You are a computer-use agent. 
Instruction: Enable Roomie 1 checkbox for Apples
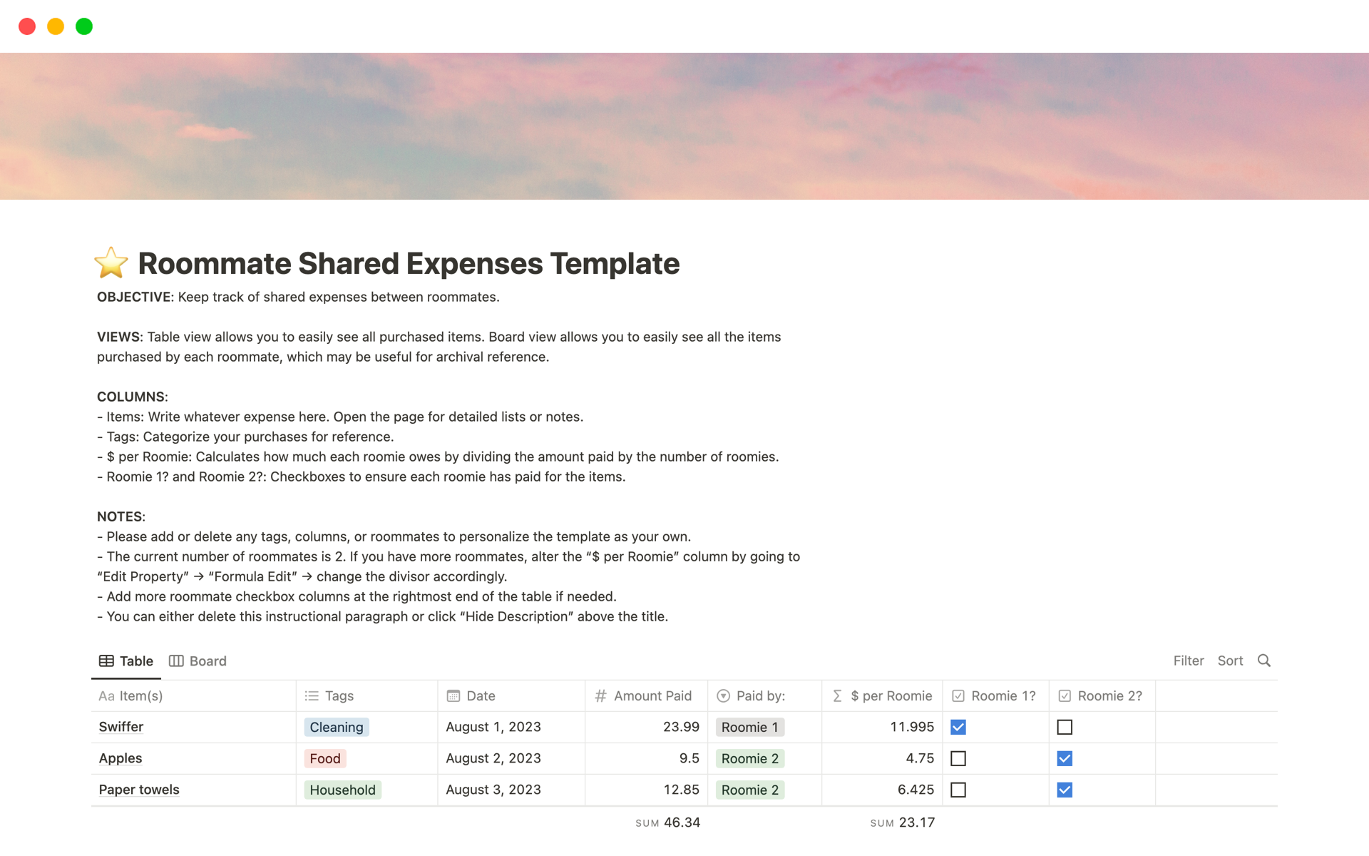(x=958, y=758)
